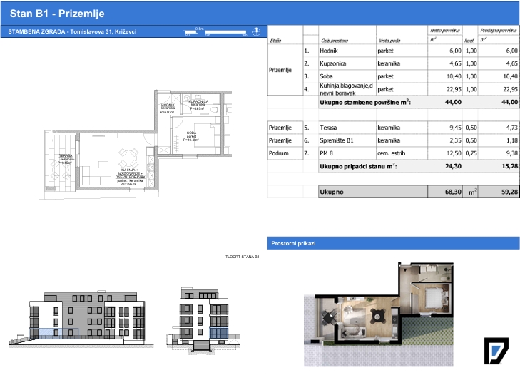Select the 'Soba' table cell
The height and width of the screenshot is (375, 520).
pyautogui.click(x=347, y=76)
